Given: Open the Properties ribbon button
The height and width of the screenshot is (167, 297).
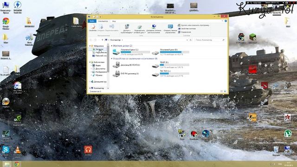Looking at the screenshot, I should point(93,28).
